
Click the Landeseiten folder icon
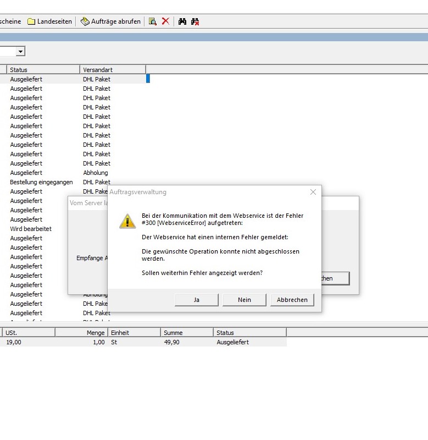[x=32, y=21]
